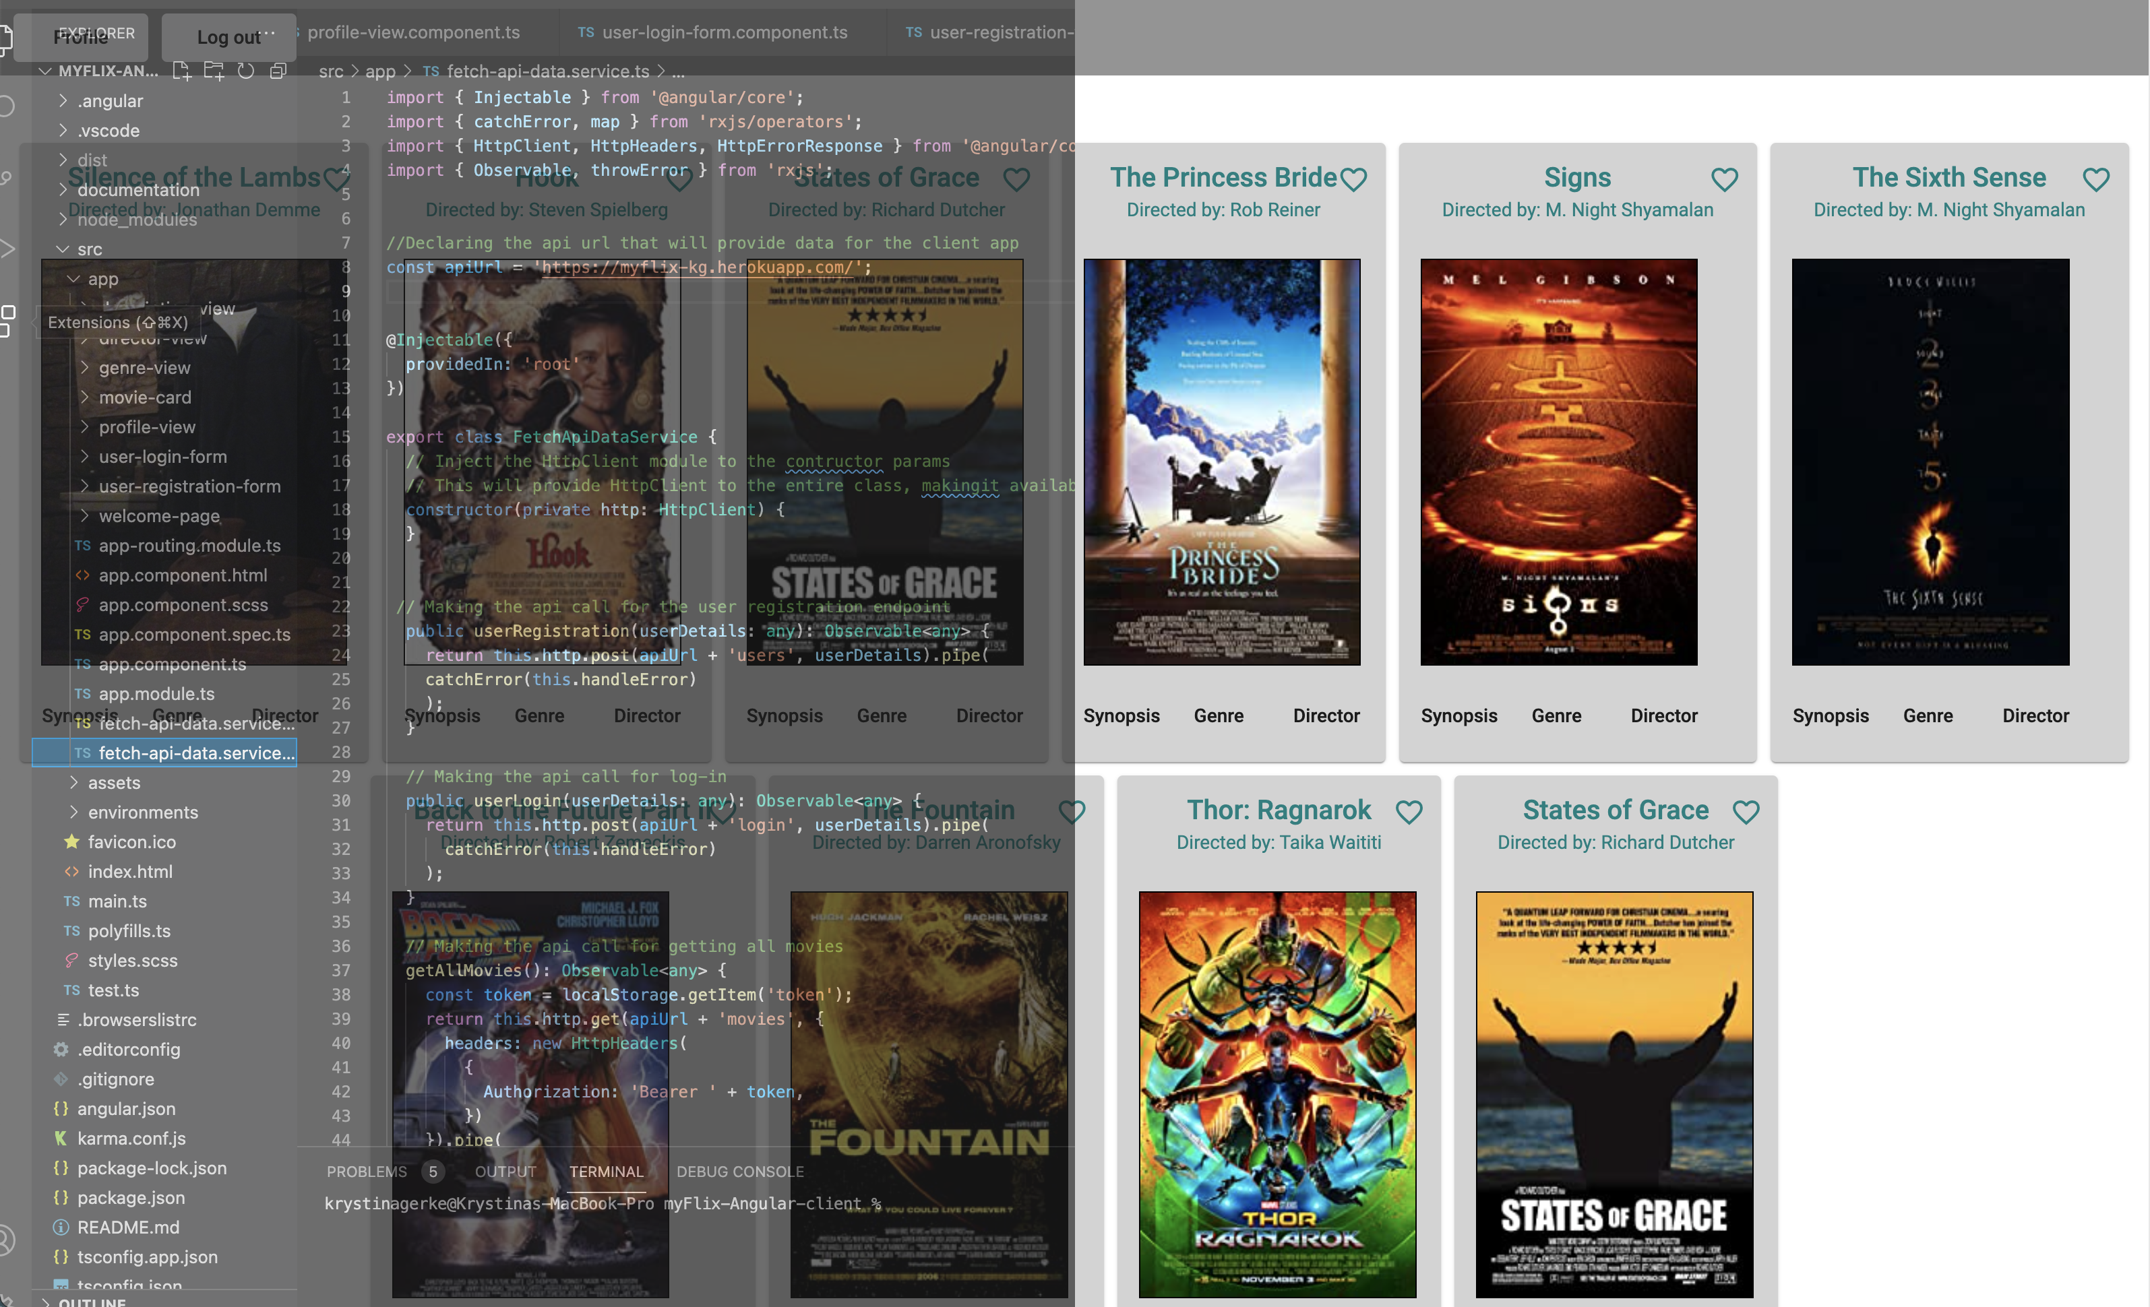Click the info icon beside README.md
2150x1307 pixels.
pos(61,1228)
